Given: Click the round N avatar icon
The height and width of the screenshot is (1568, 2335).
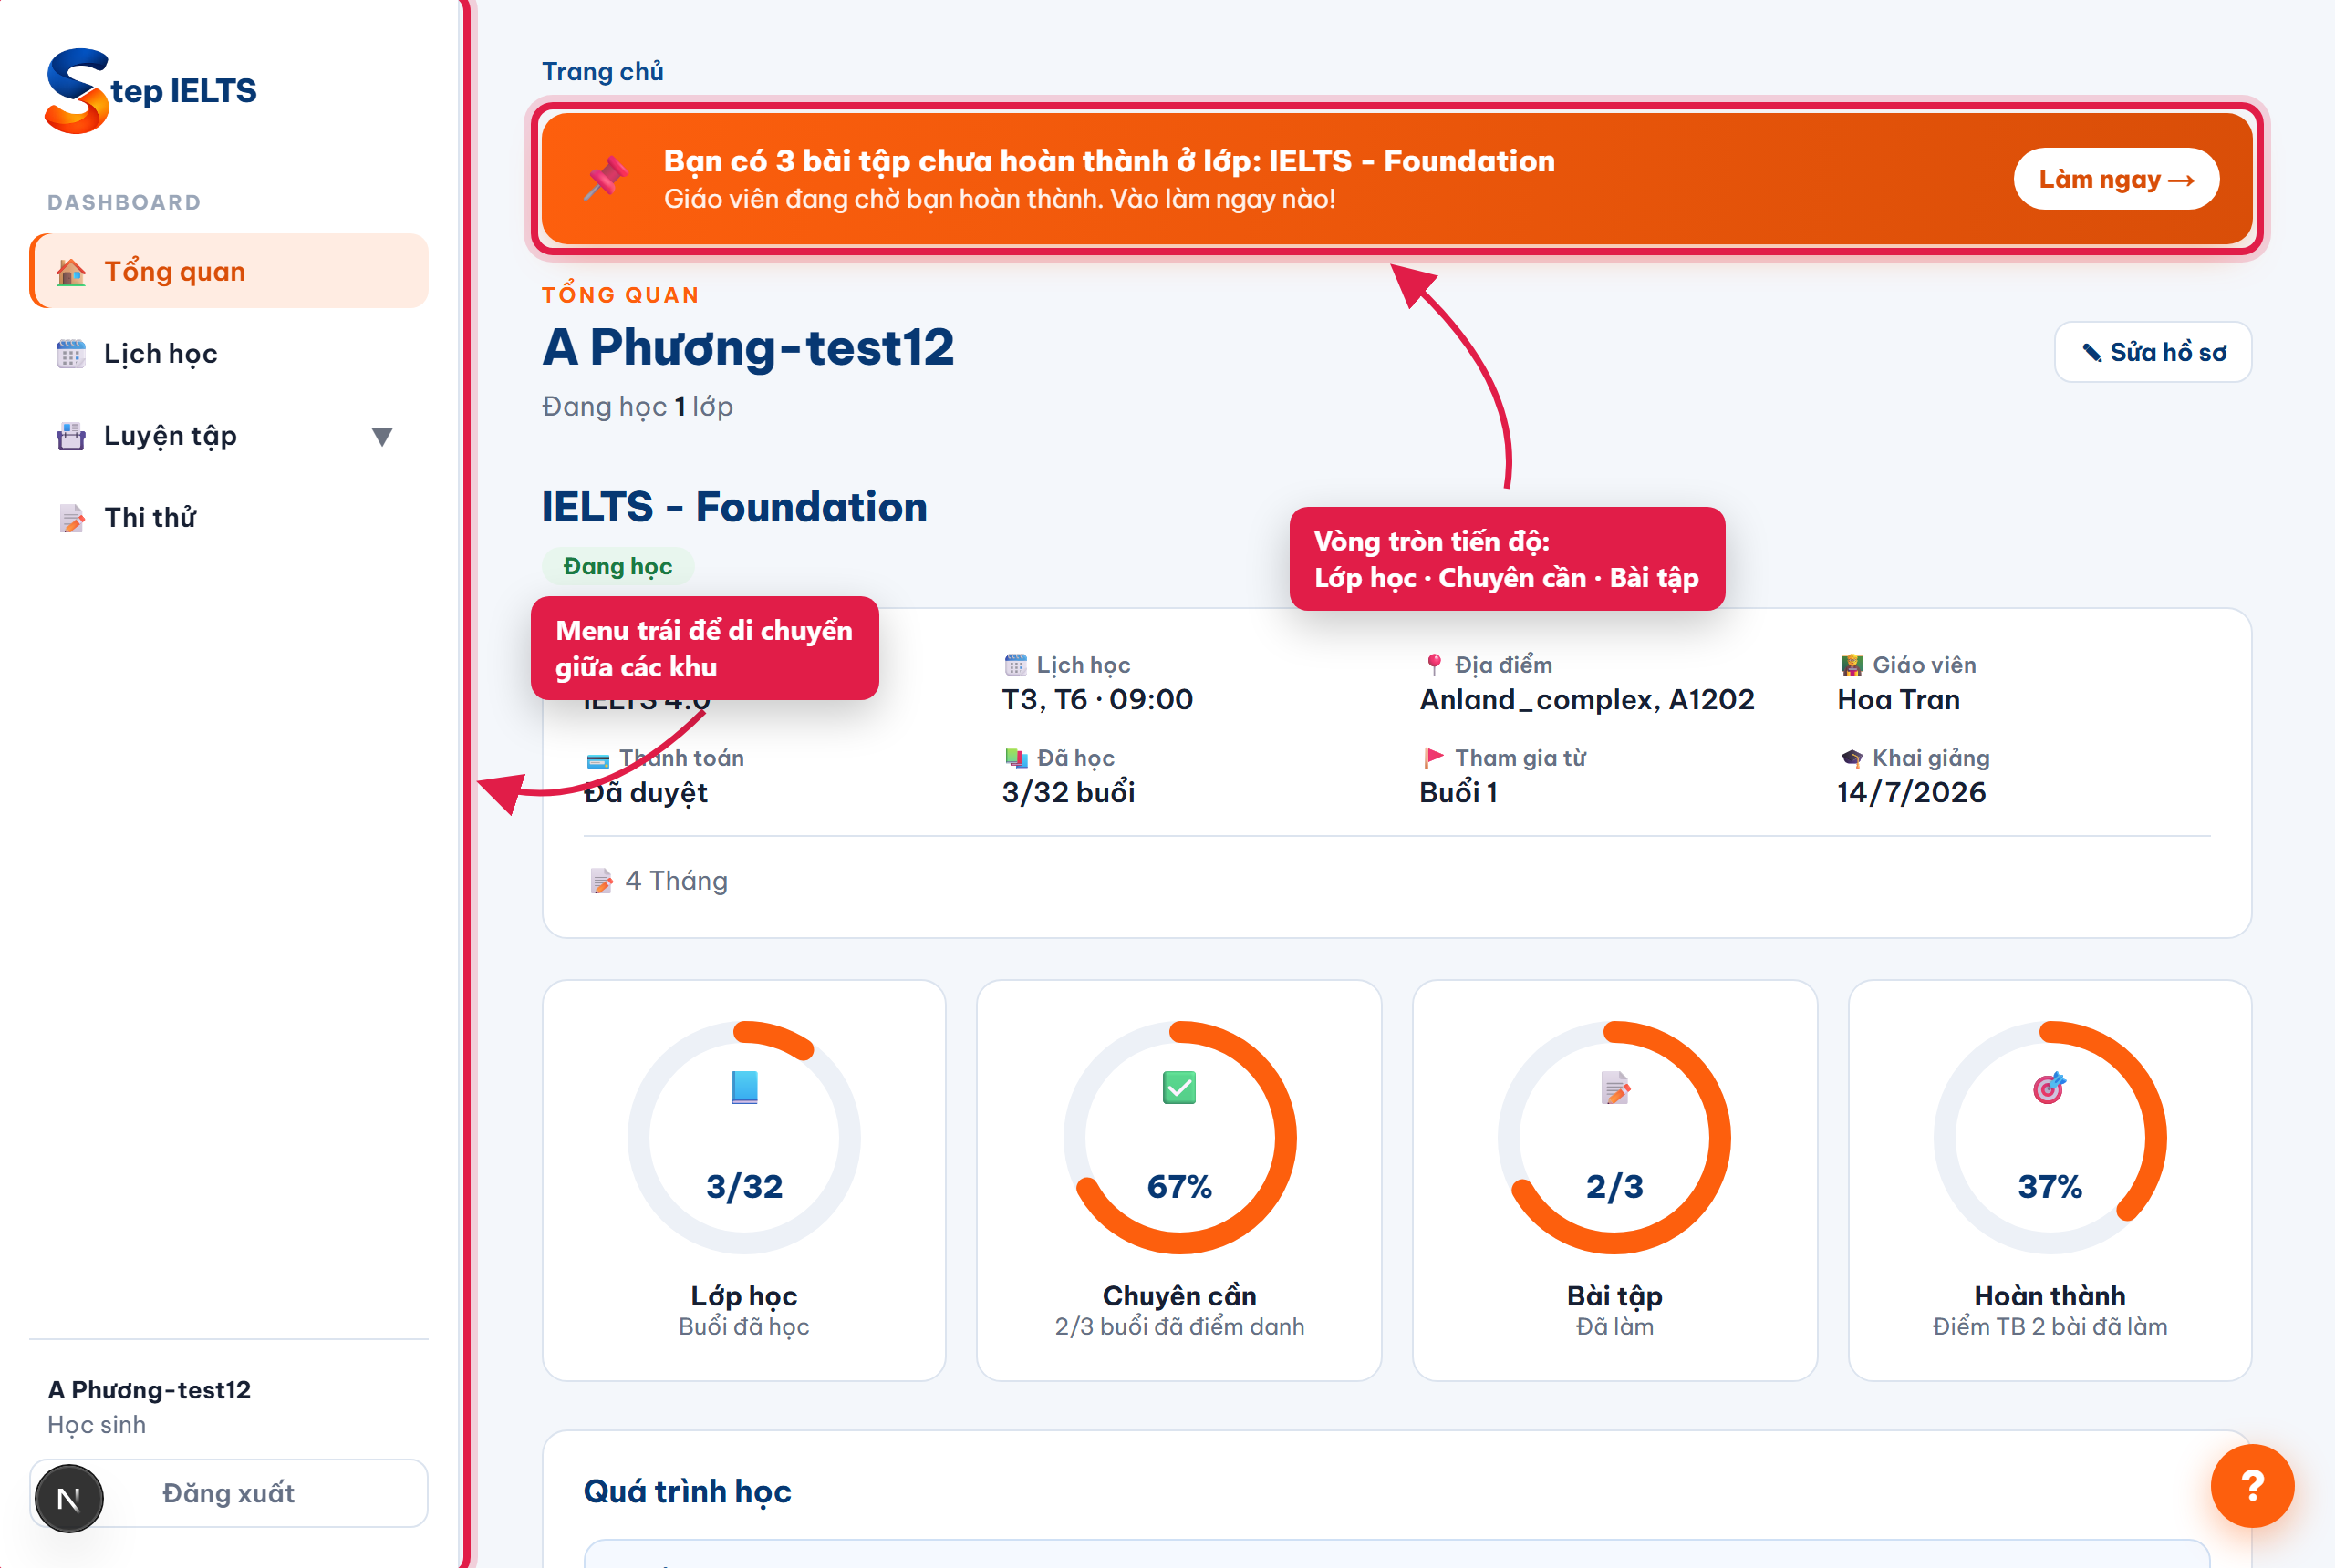Looking at the screenshot, I should (x=69, y=1498).
